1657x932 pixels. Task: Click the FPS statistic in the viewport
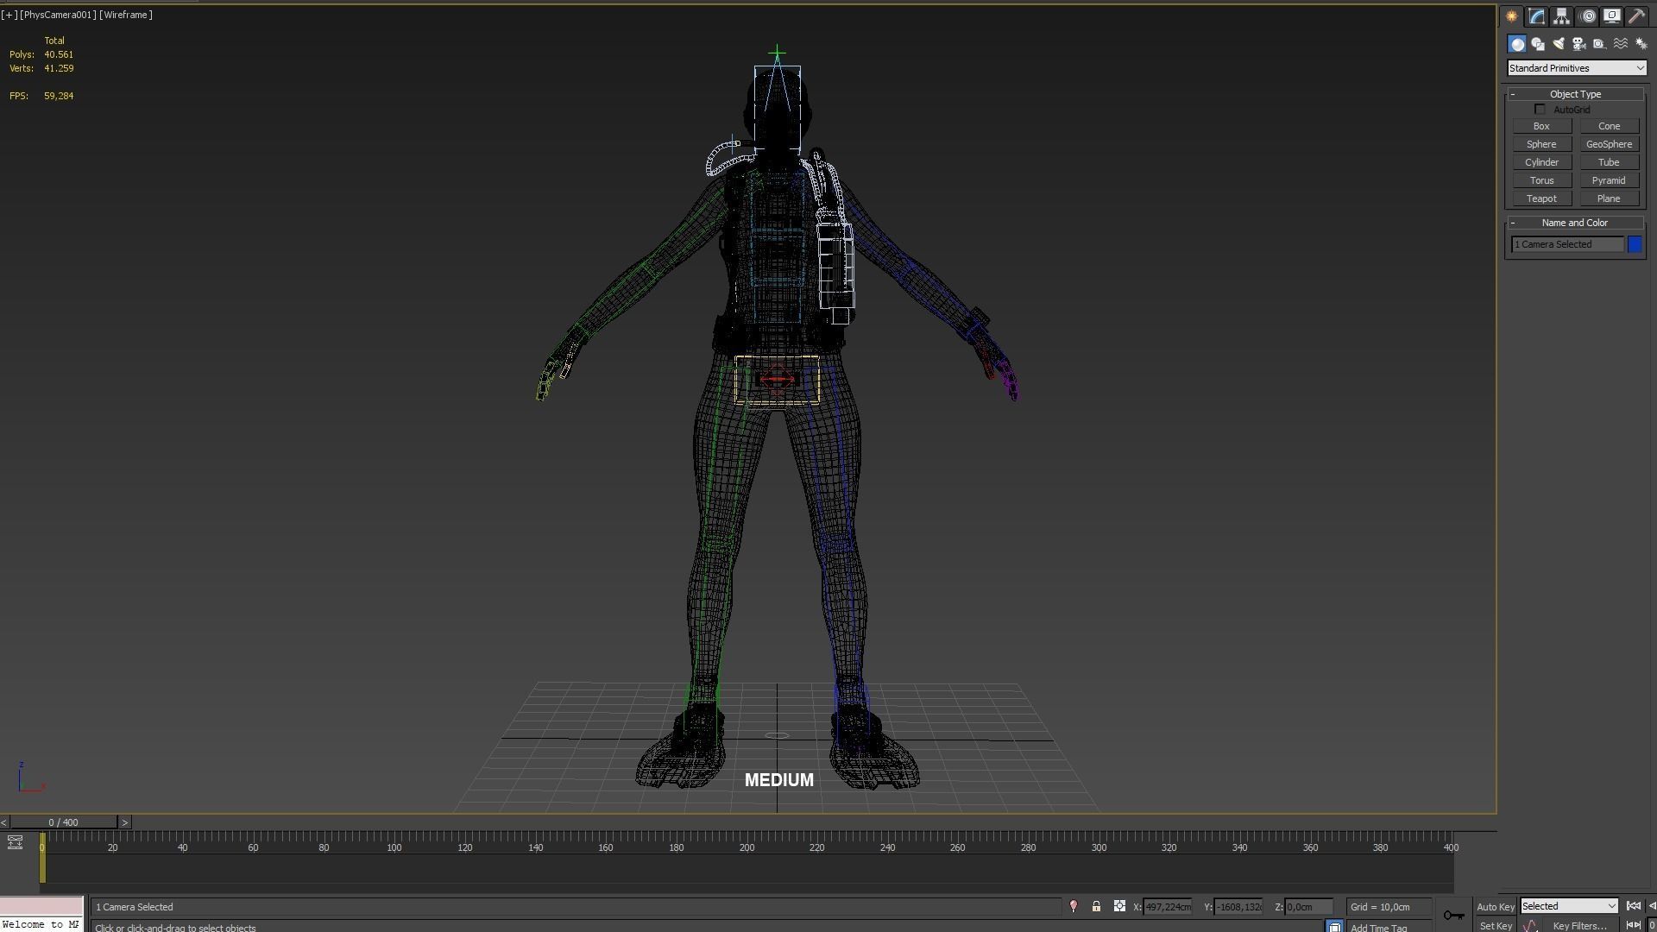click(x=41, y=96)
